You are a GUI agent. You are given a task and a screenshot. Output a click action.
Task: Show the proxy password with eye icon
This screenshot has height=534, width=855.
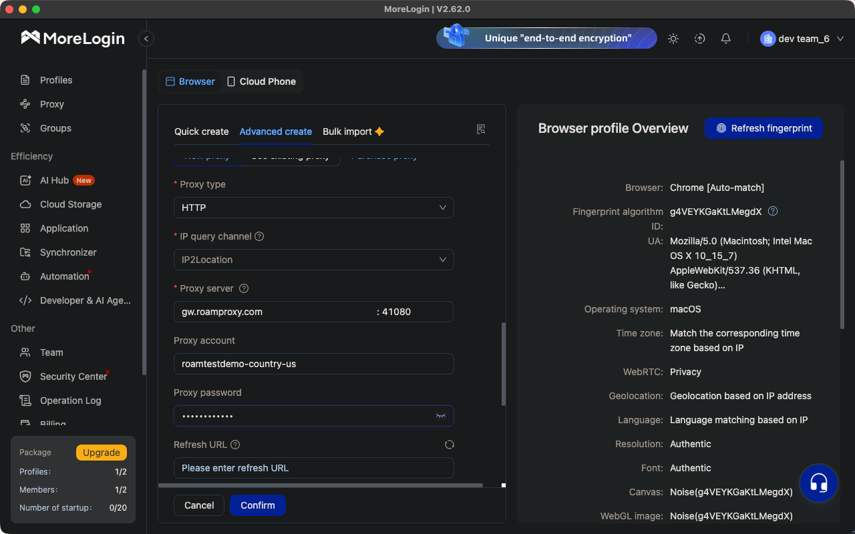[x=441, y=415]
